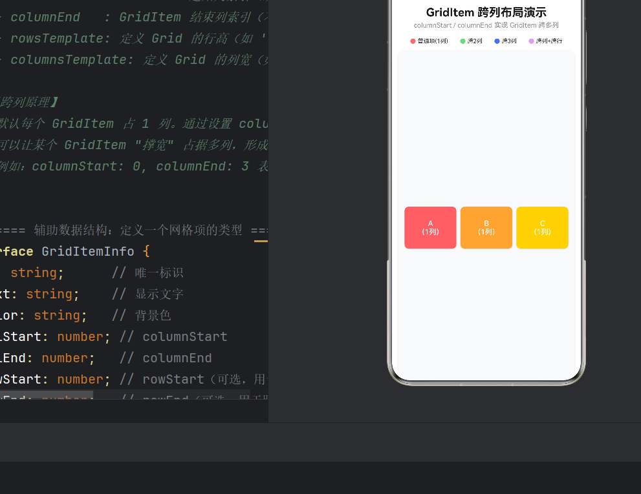Screen dimensions: 641x494
Task: Click the 辅助数据结构 section comment
Action: click(x=134, y=230)
